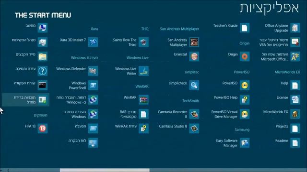Open the Run (הפעלה) icon
Image resolution: width=307 pixels, height=172 pixels.
93,129
